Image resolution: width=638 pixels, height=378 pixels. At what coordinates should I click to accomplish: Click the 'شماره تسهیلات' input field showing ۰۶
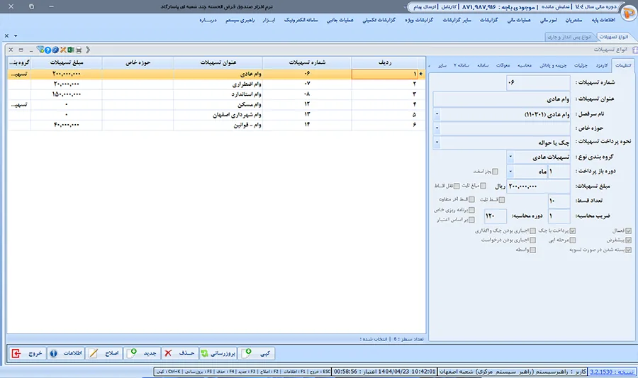pyautogui.click(x=538, y=82)
